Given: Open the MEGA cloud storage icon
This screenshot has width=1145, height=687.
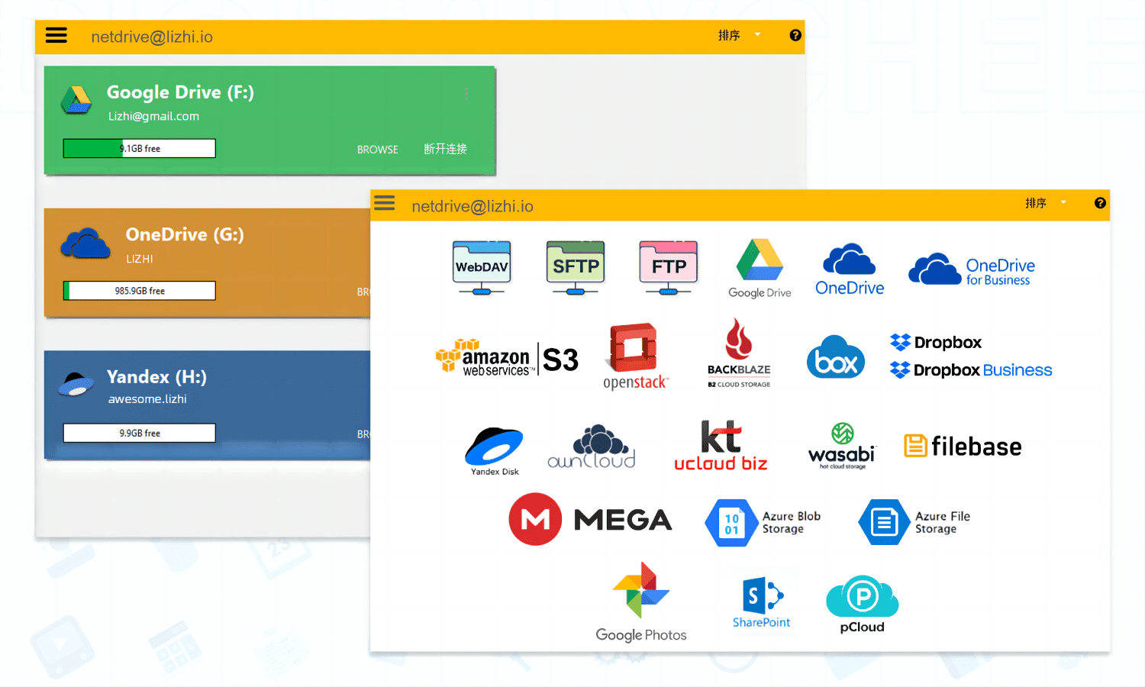Looking at the screenshot, I should [590, 519].
